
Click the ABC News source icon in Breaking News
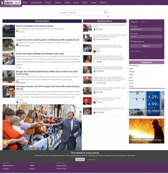[x=95, y=29]
